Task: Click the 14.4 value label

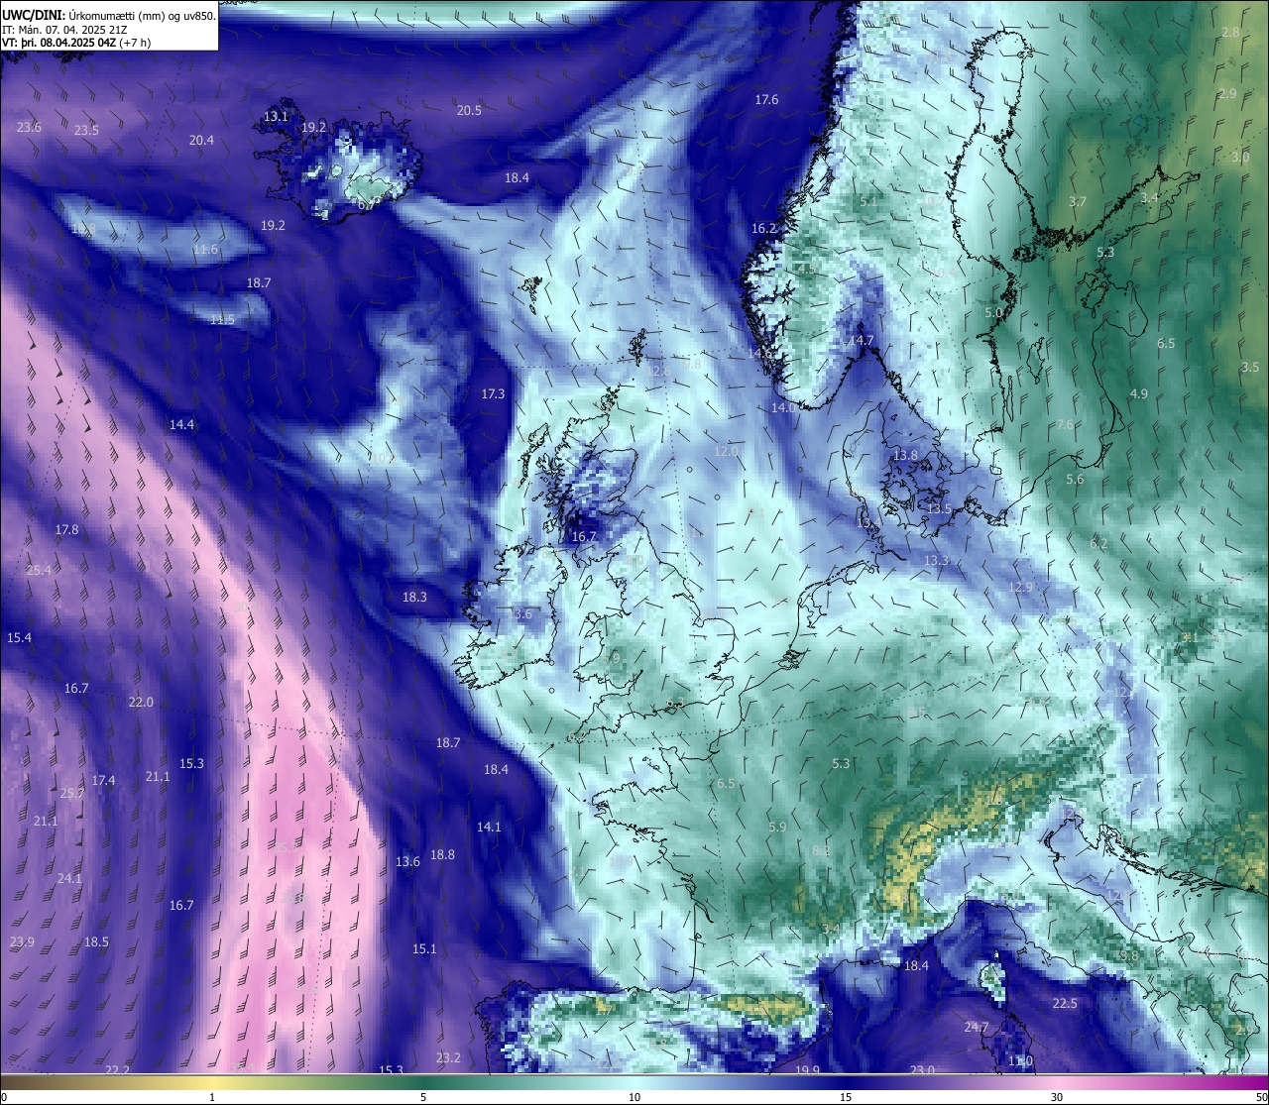Action: pyautogui.click(x=181, y=425)
